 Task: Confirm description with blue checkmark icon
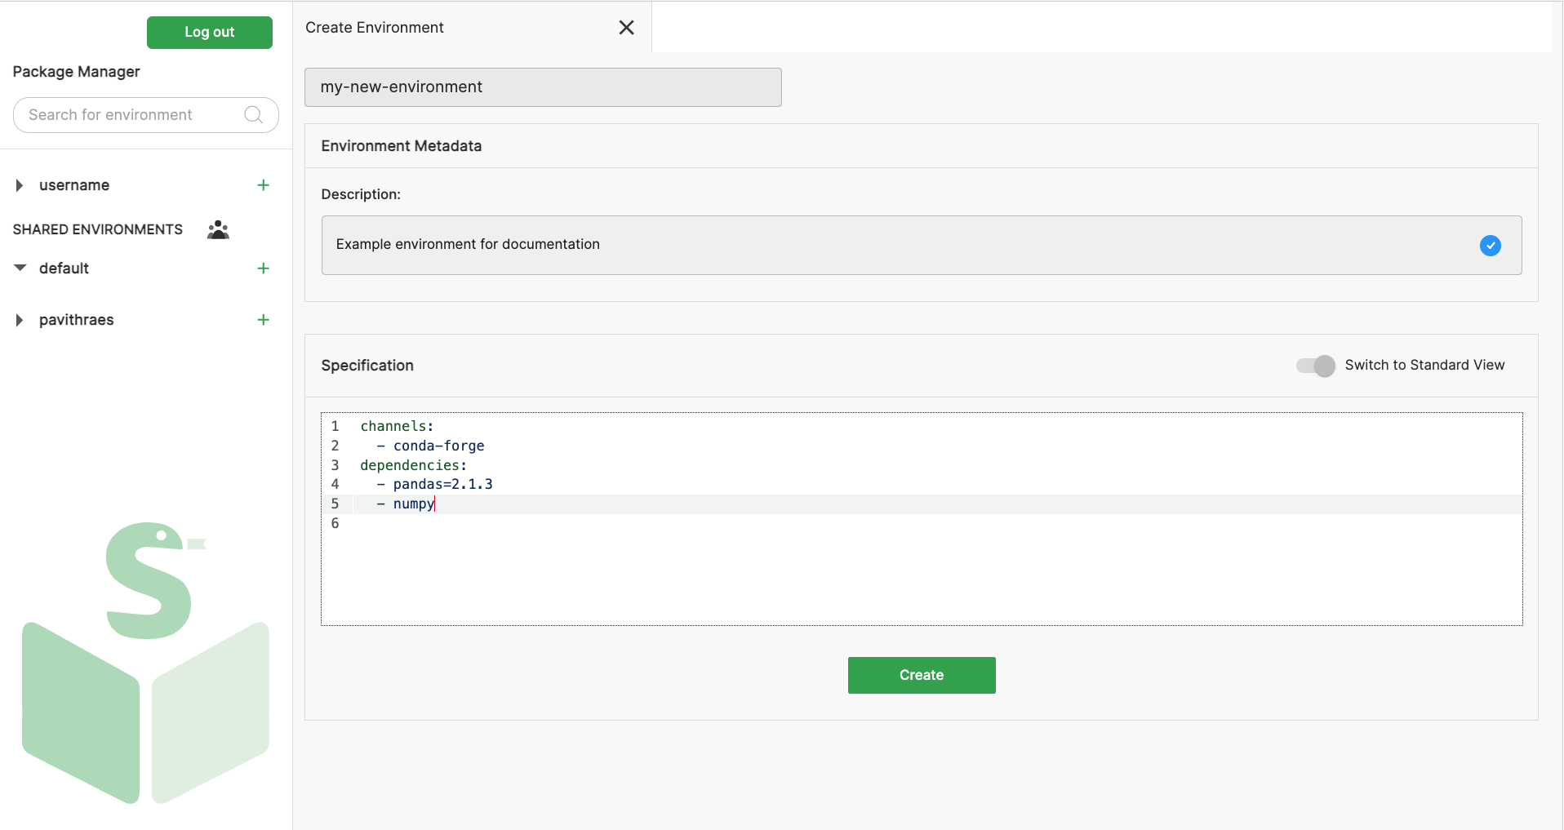1490,246
